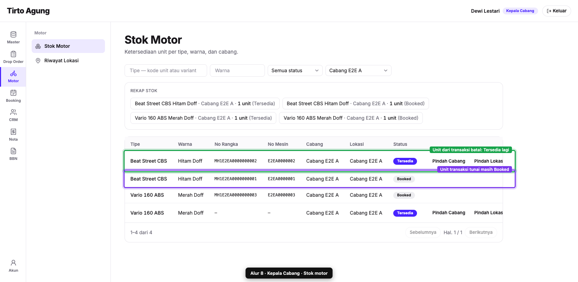Click the Kepala Cabang role badge

(x=520, y=11)
